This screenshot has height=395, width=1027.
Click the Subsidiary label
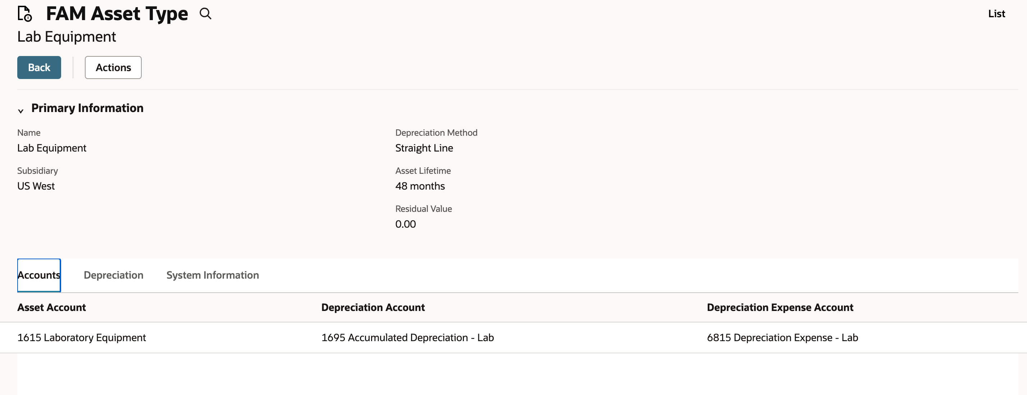tap(37, 171)
